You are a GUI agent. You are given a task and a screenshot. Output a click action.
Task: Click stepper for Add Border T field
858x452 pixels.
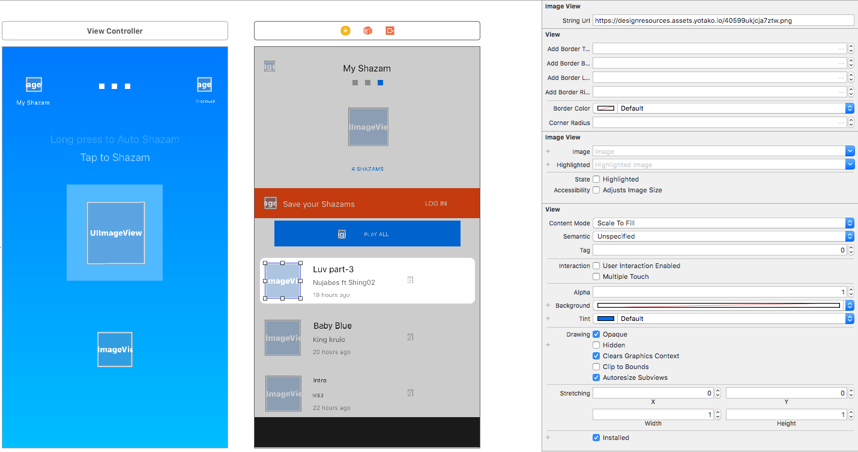[851, 49]
